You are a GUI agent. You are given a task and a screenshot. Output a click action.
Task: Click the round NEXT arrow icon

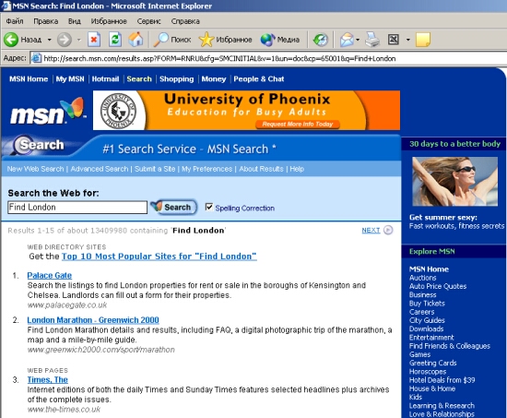[388, 230]
